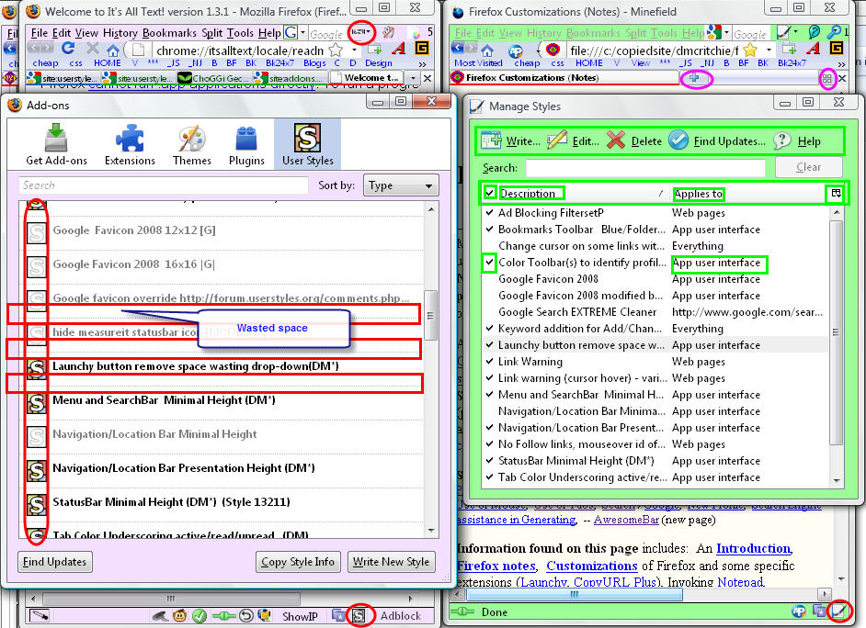The width and height of the screenshot is (866, 628).
Task: Click Find Updates button in Add-ons
Action: 54,562
